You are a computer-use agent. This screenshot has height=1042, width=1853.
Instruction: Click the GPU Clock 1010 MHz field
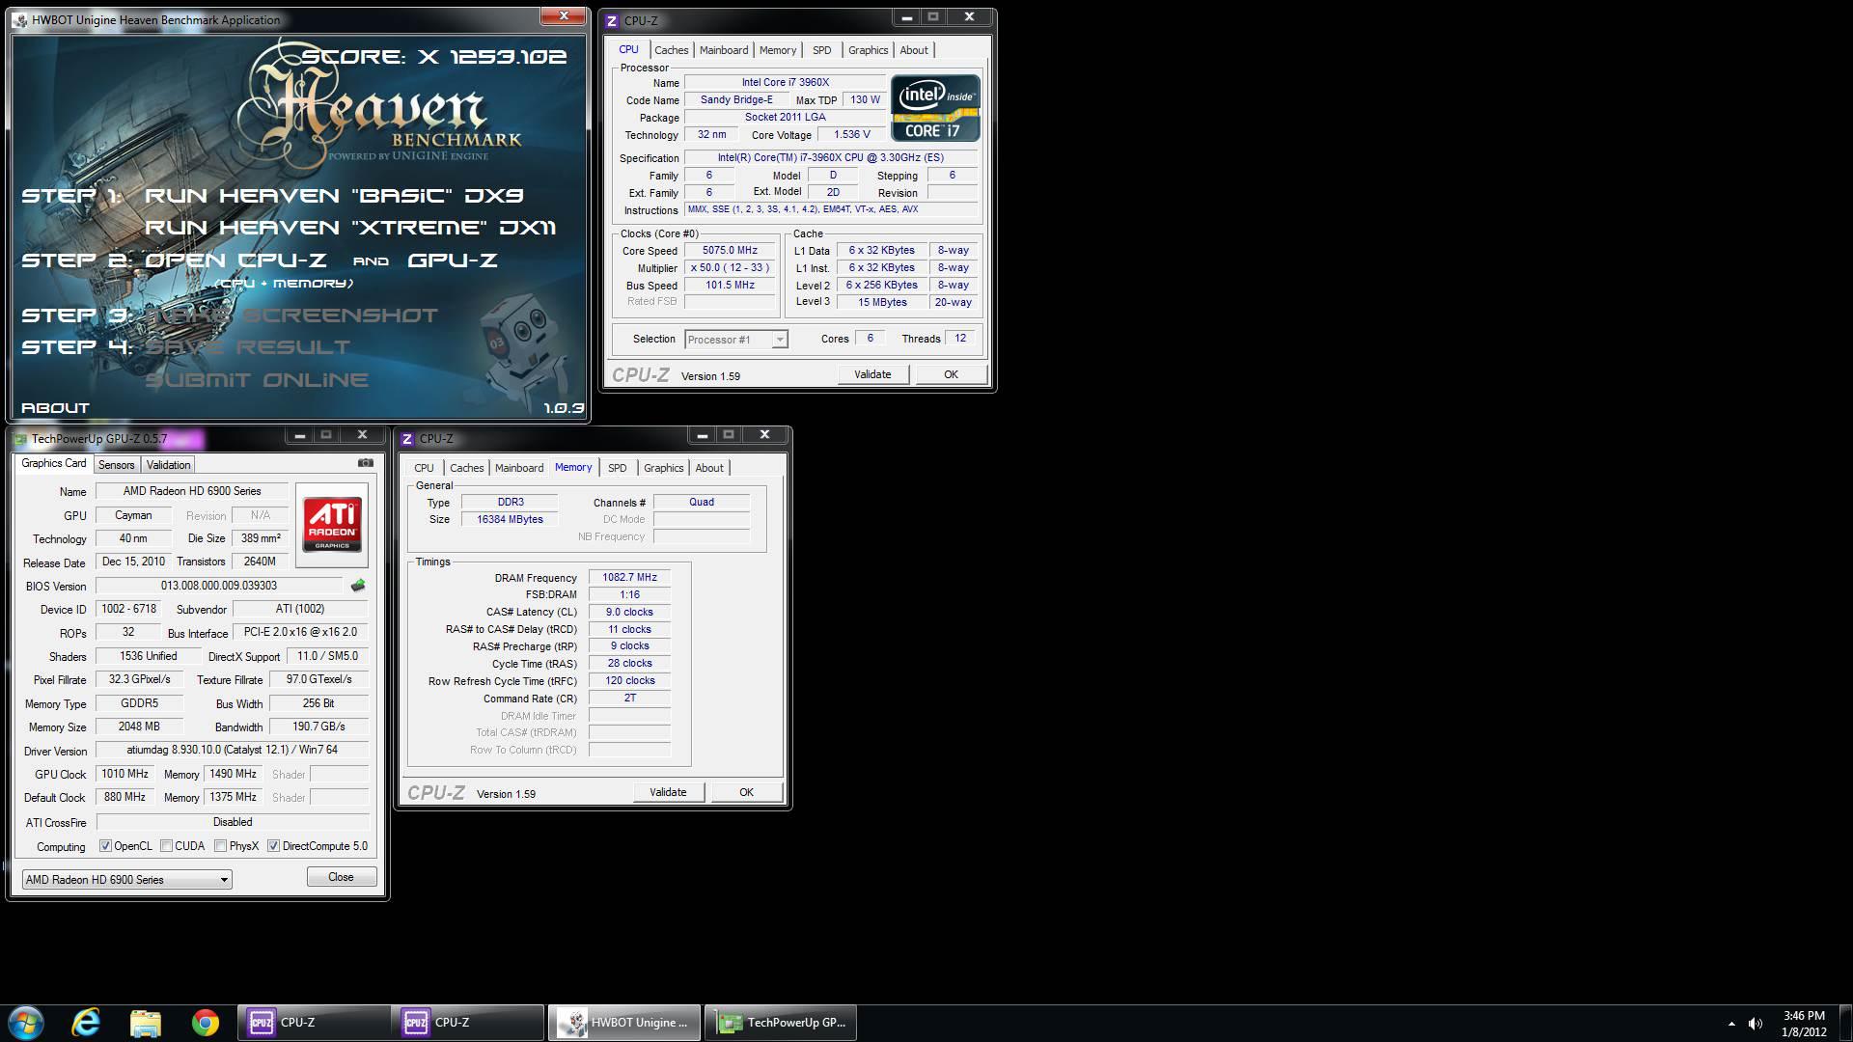click(124, 774)
